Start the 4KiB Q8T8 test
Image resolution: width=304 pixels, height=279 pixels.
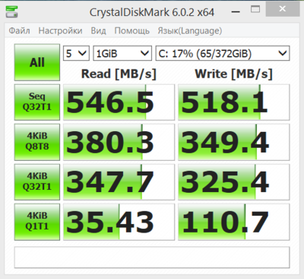click(x=37, y=142)
